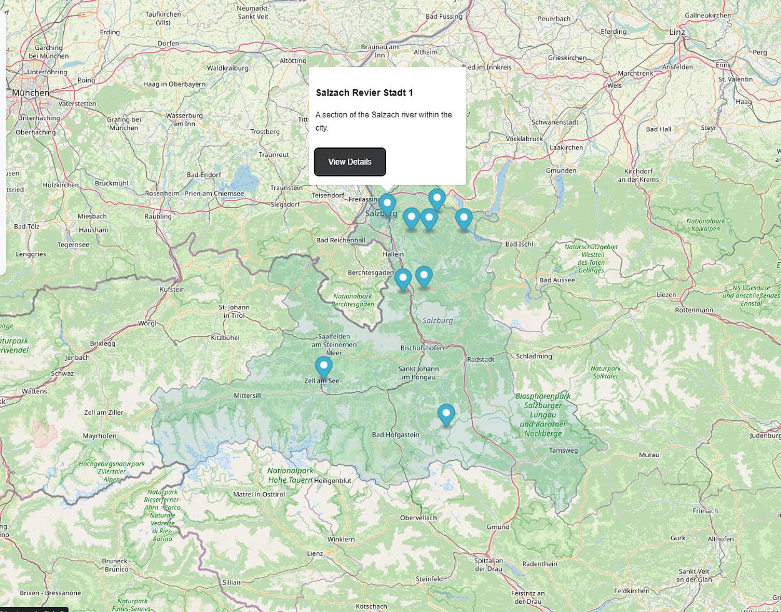Click the attribution bar at bottom left
The image size is (781, 612).
coord(32,609)
